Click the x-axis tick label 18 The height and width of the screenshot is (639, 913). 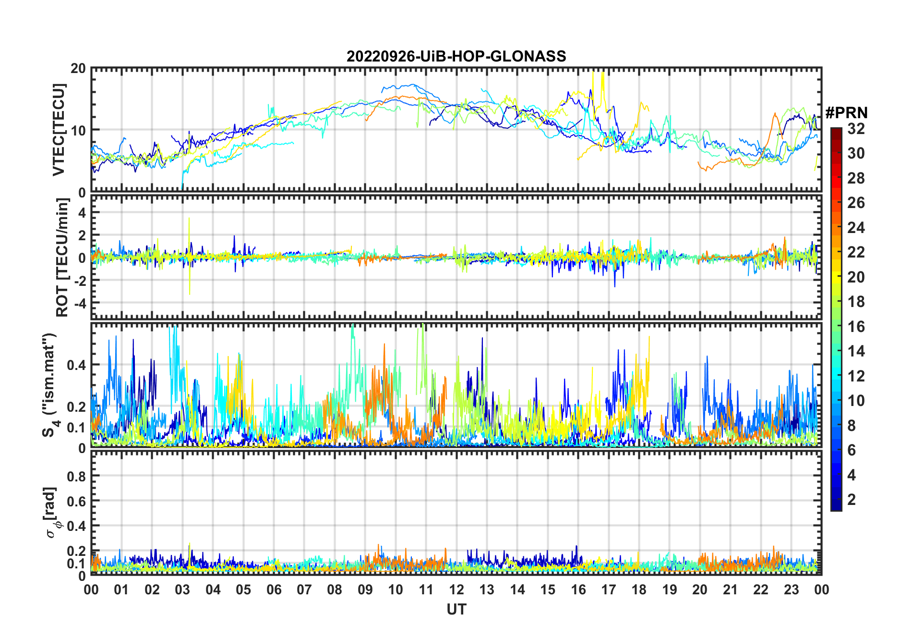click(639, 590)
